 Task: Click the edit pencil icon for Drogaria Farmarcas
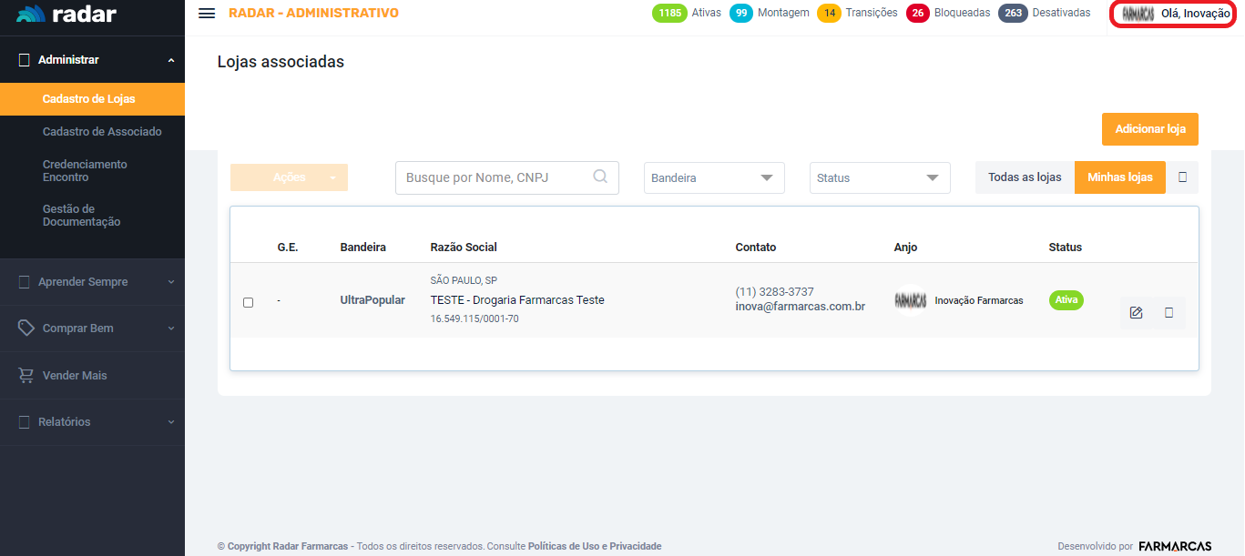pos(1136,313)
